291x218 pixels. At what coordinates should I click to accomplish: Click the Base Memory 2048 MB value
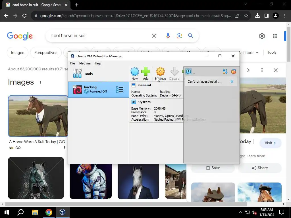click(x=160, y=108)
